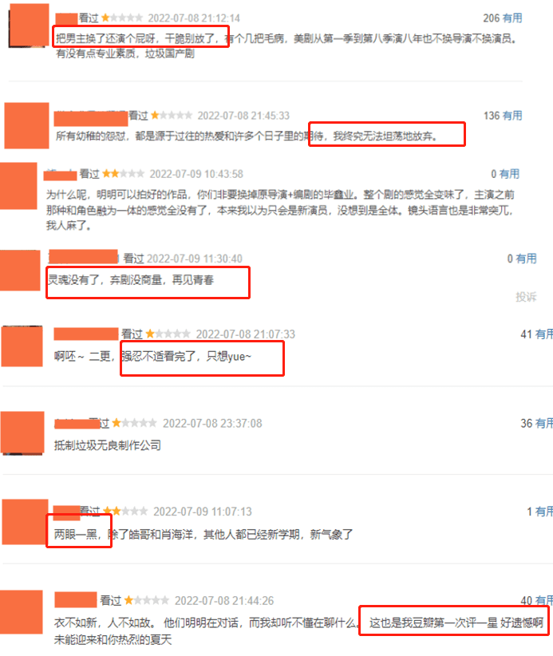Click the star rating on the 23:37:08 review

pos(134,423)
